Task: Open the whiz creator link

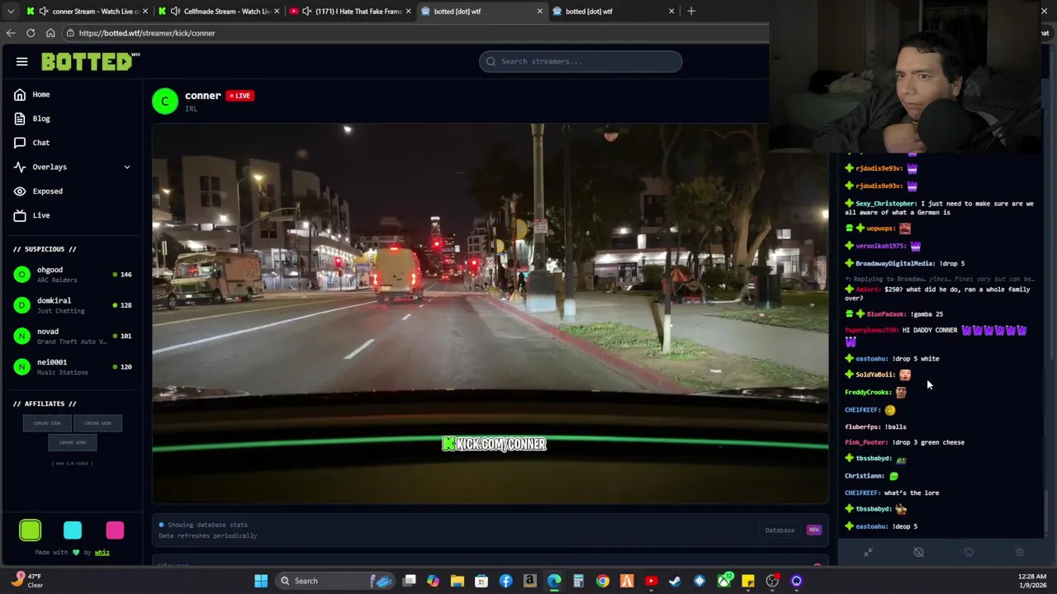Action: tap(102, 553)
